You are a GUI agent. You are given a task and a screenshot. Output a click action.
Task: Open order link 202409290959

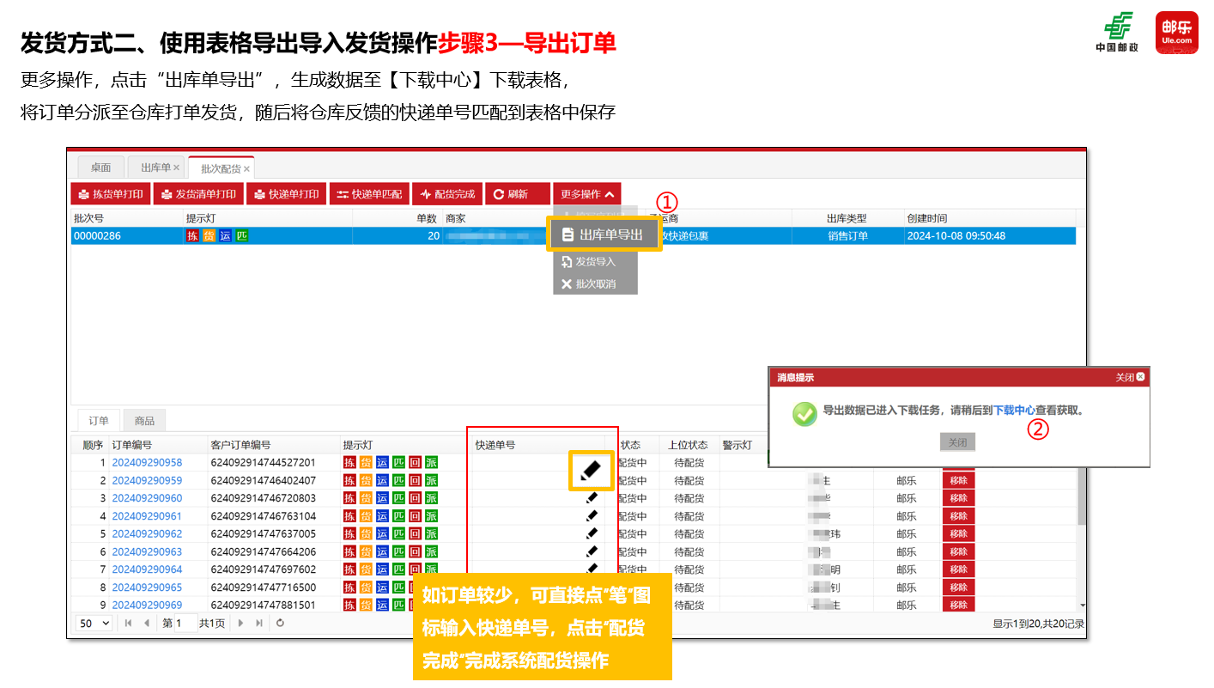click(147, 481)
